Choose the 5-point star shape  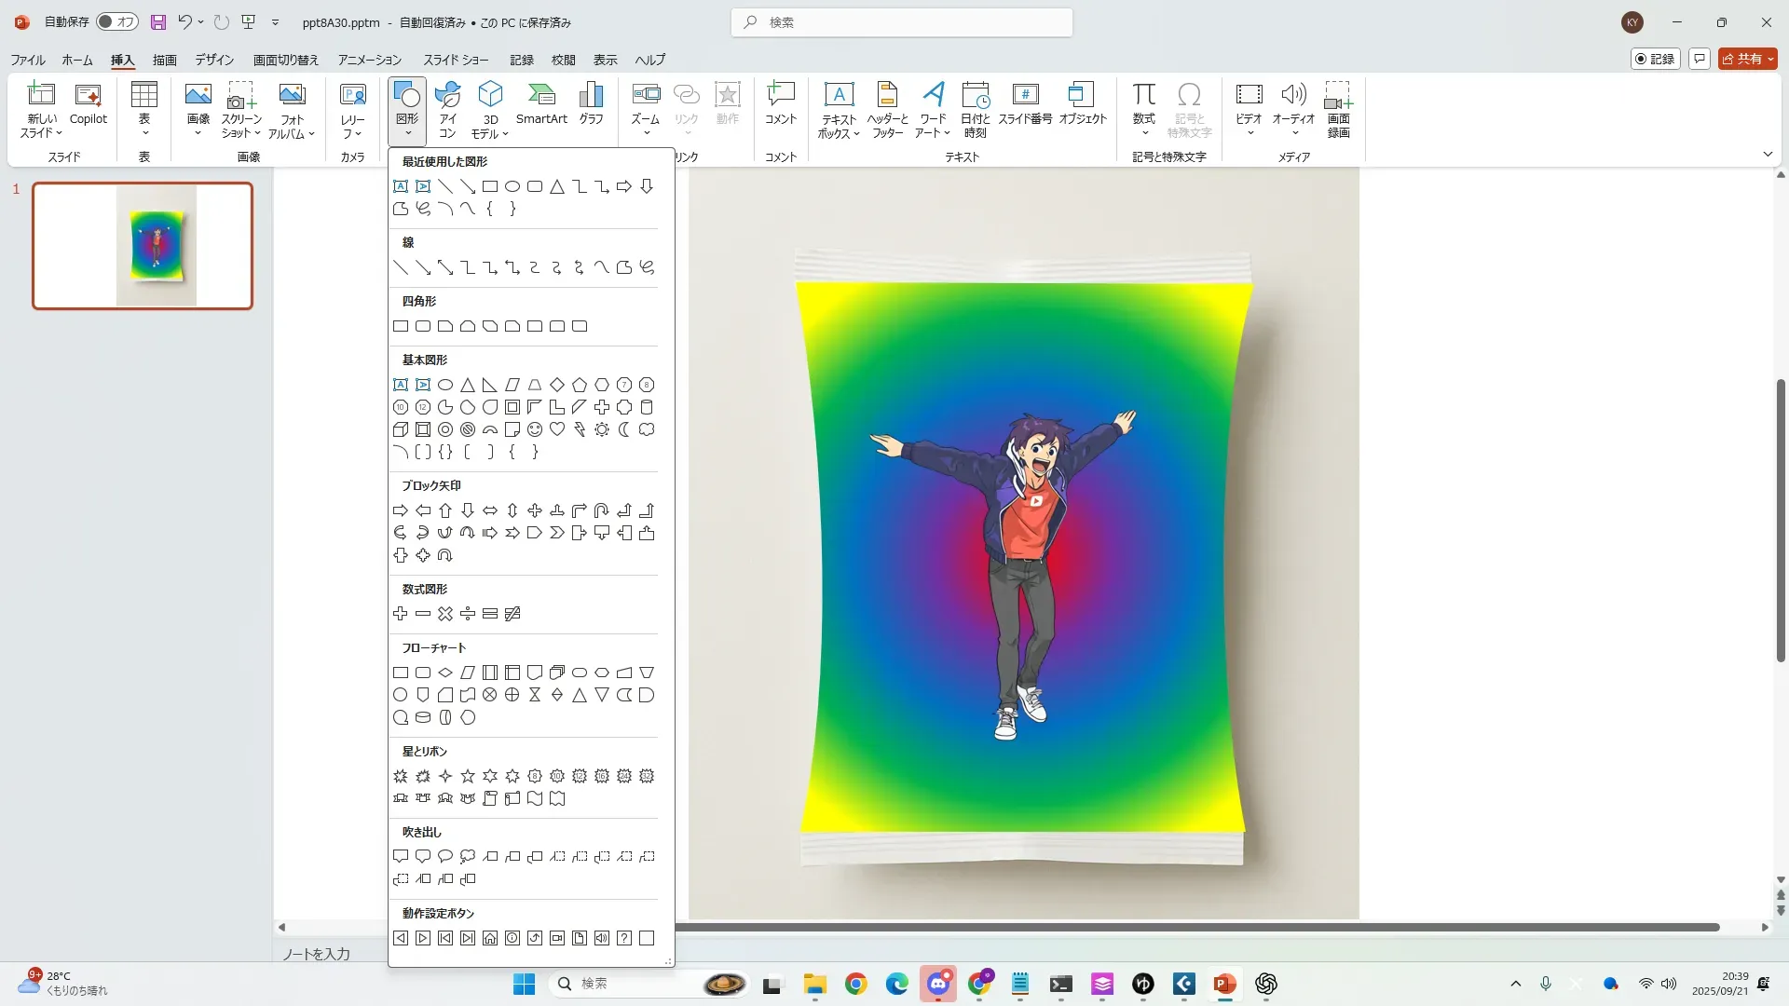tap(468, 776)
